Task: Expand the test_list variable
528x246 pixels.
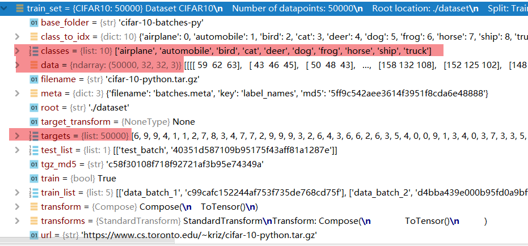Action: [x=17, y=150]
